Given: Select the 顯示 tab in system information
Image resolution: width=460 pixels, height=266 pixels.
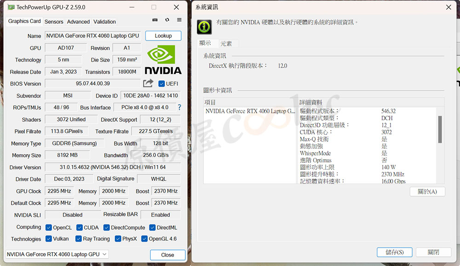Looking at the screenshot, I should (x=207, y=43).
